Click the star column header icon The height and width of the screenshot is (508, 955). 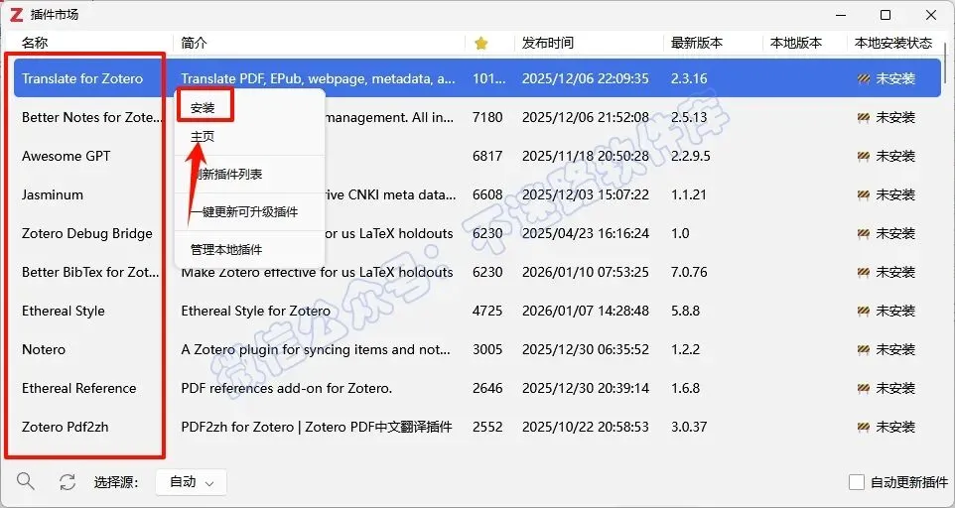(x=481, y=44)
